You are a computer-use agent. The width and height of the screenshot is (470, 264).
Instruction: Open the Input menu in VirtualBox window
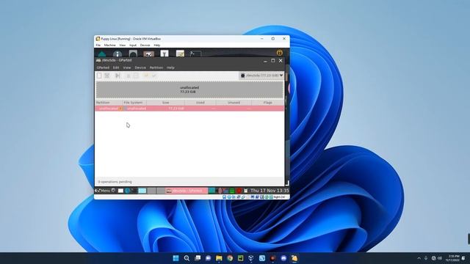pyautogui.click(x=133, y=45)
